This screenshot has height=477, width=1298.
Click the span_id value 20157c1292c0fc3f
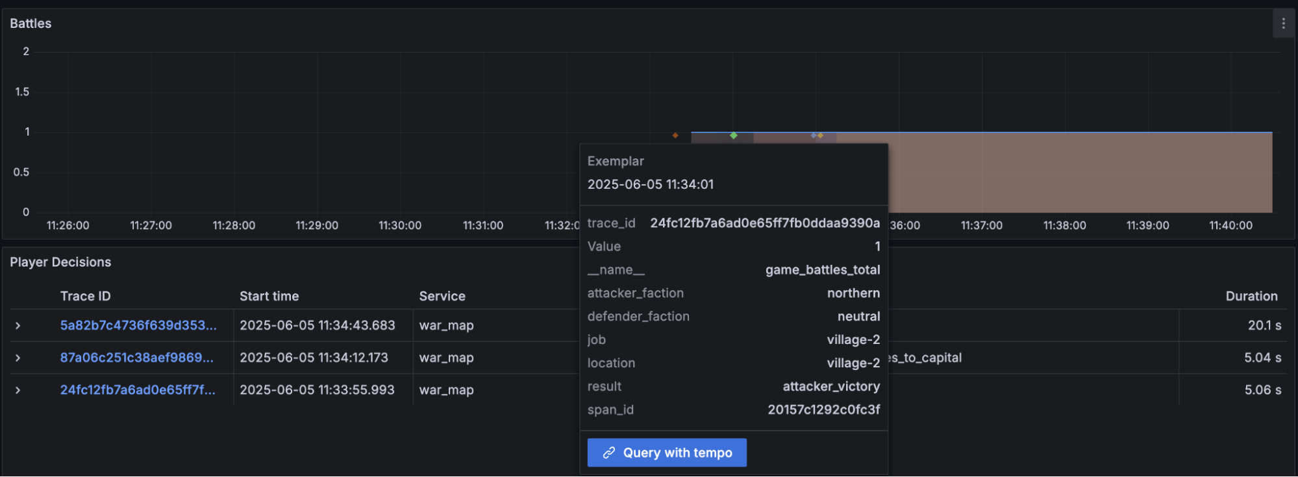click(x=823, y=410)
